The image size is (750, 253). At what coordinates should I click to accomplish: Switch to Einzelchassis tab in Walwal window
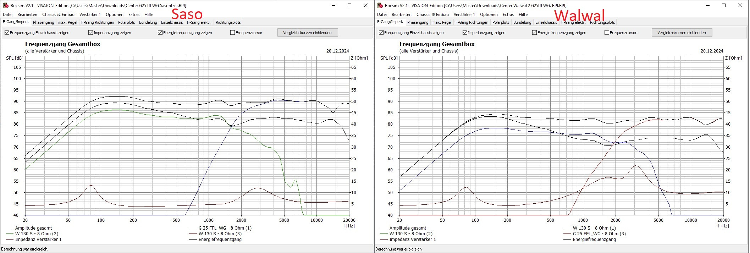tap(546, 22)
